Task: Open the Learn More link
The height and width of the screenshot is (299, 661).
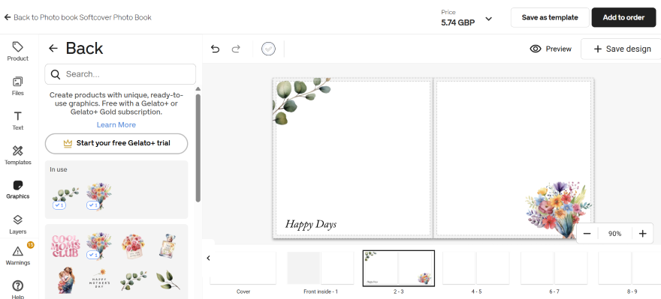Action: tap(116, 125)
